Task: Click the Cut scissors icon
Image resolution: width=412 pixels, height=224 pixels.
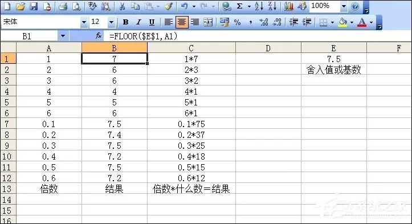Action: tap(122, 6)
